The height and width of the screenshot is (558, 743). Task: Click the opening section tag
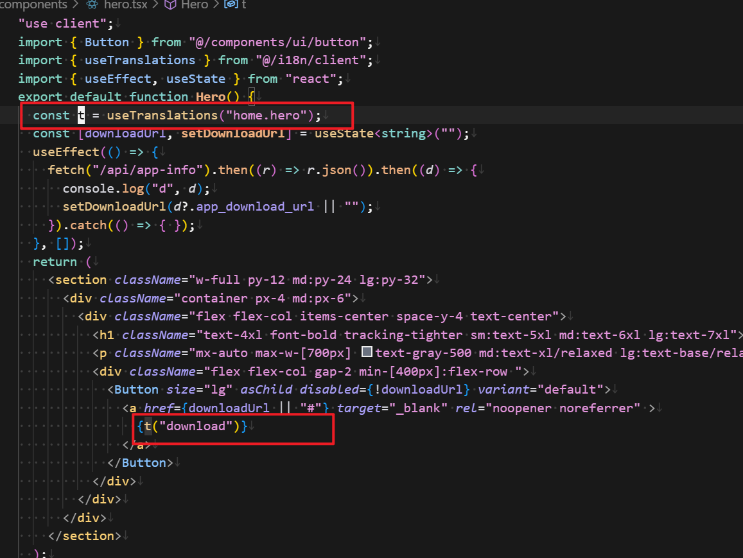point(81,280)
